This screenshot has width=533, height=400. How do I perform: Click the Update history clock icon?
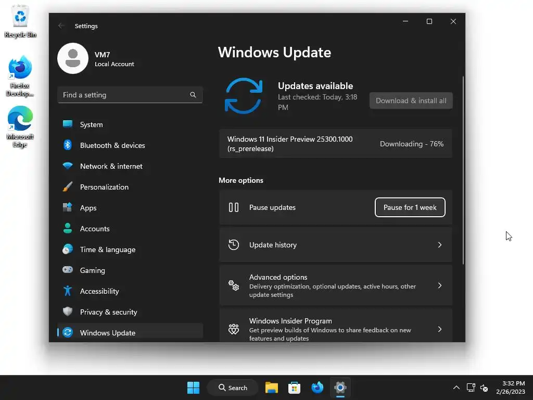(234, 245)
